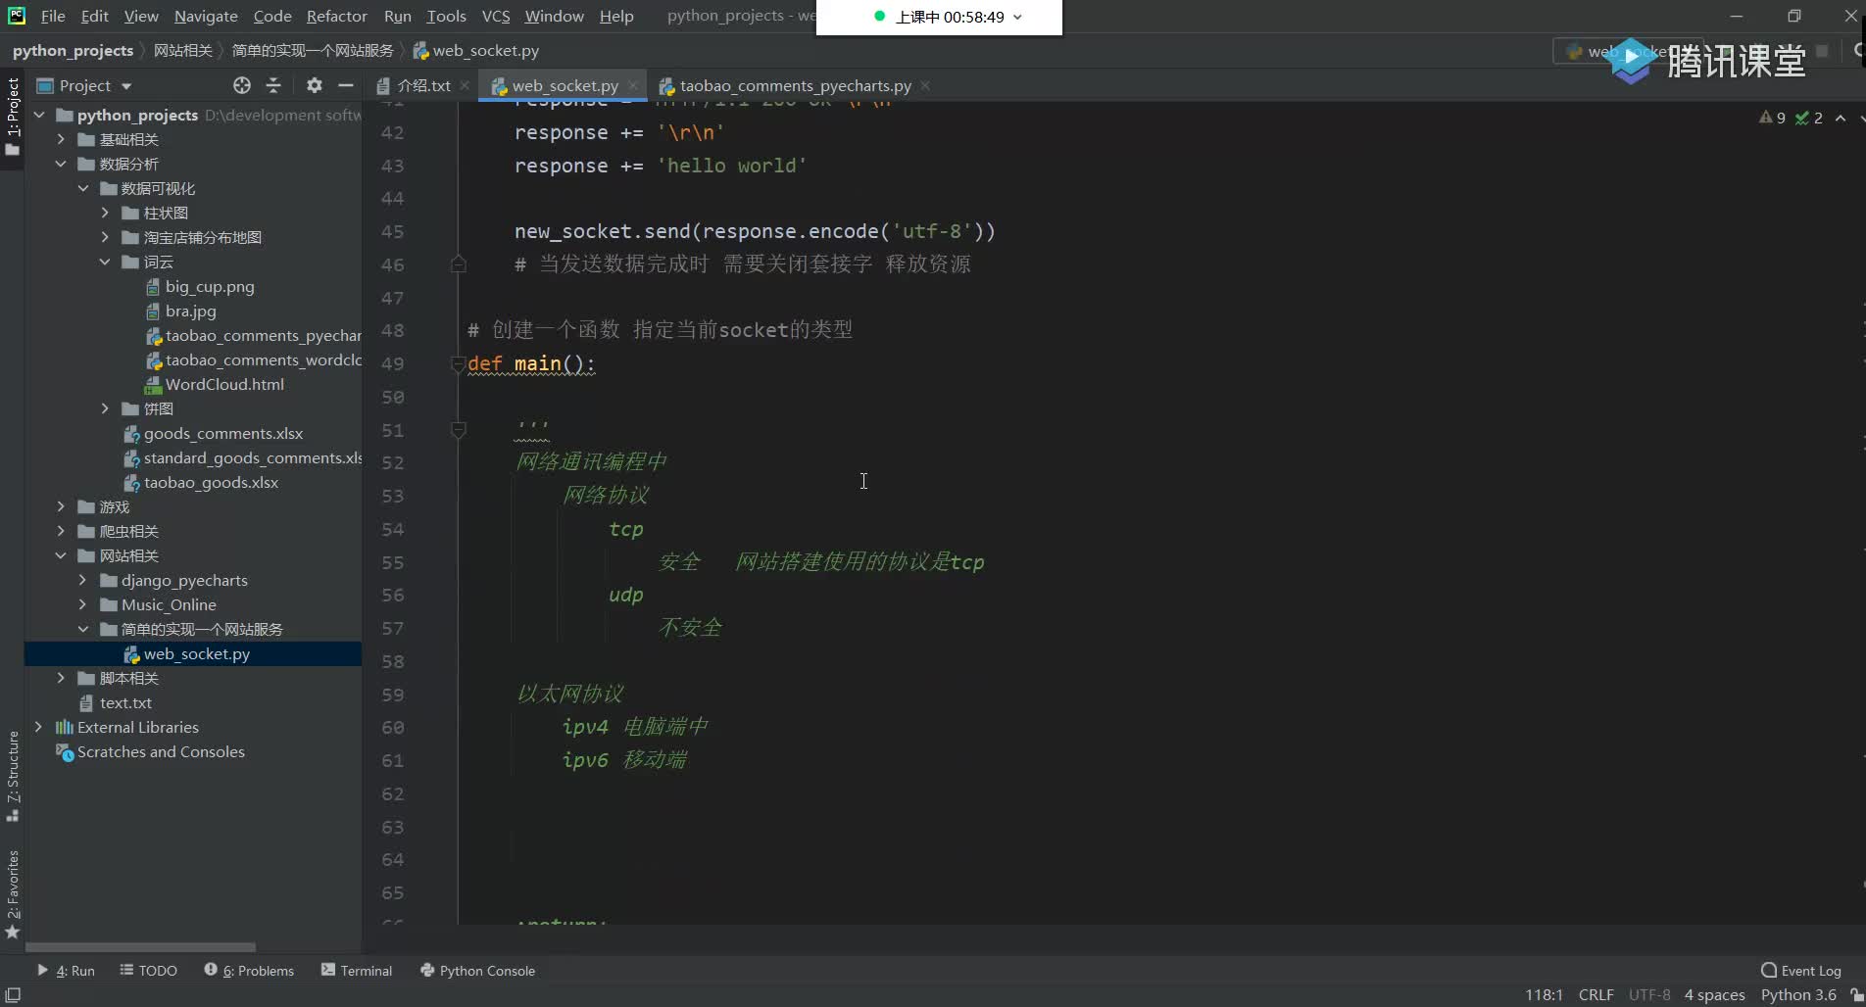Screen dimensions: 1866x1007
Task: Open the File menu
Action: (x=53, y=16)
